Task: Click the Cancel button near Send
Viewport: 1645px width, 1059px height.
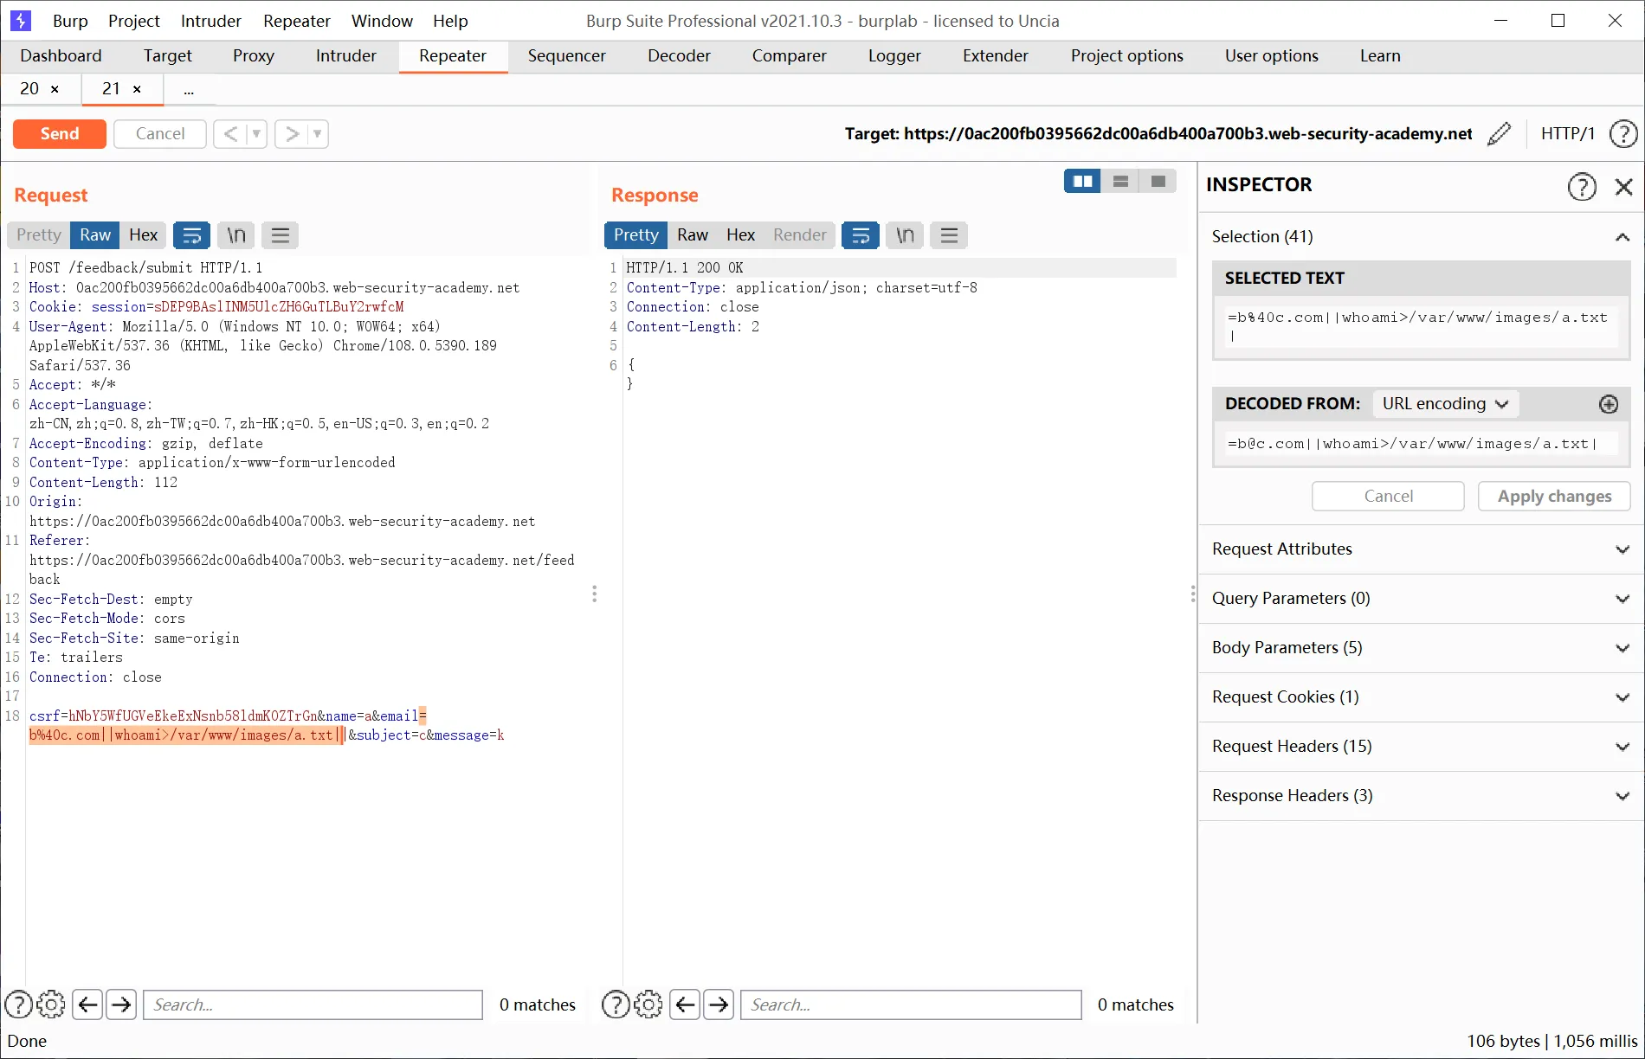Action: 160,134
